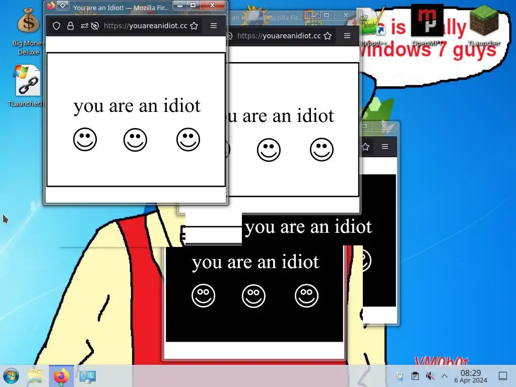Click the pin icon in front window title bar

click(x=63, y=5)
